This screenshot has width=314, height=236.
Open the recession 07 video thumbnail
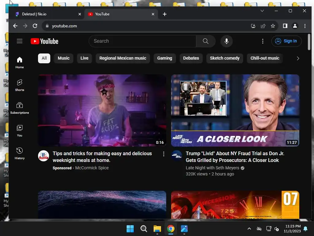click(235, 205)
